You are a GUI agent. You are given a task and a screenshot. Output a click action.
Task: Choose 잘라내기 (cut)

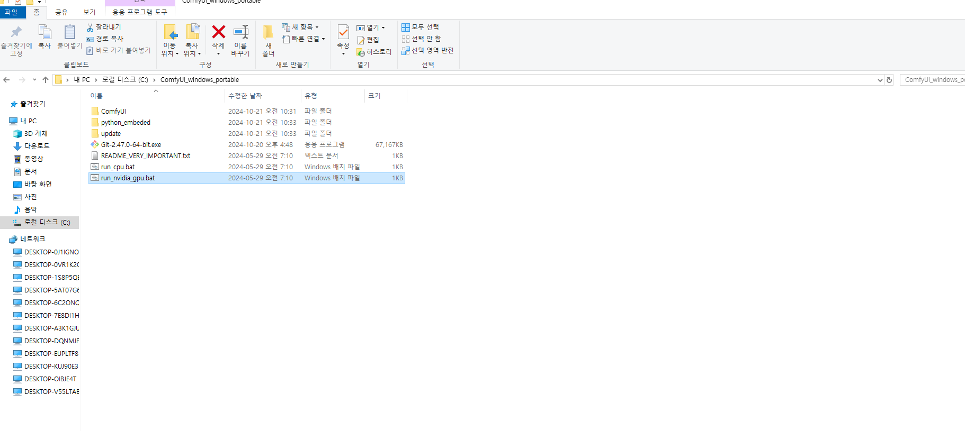coord(104,27)
